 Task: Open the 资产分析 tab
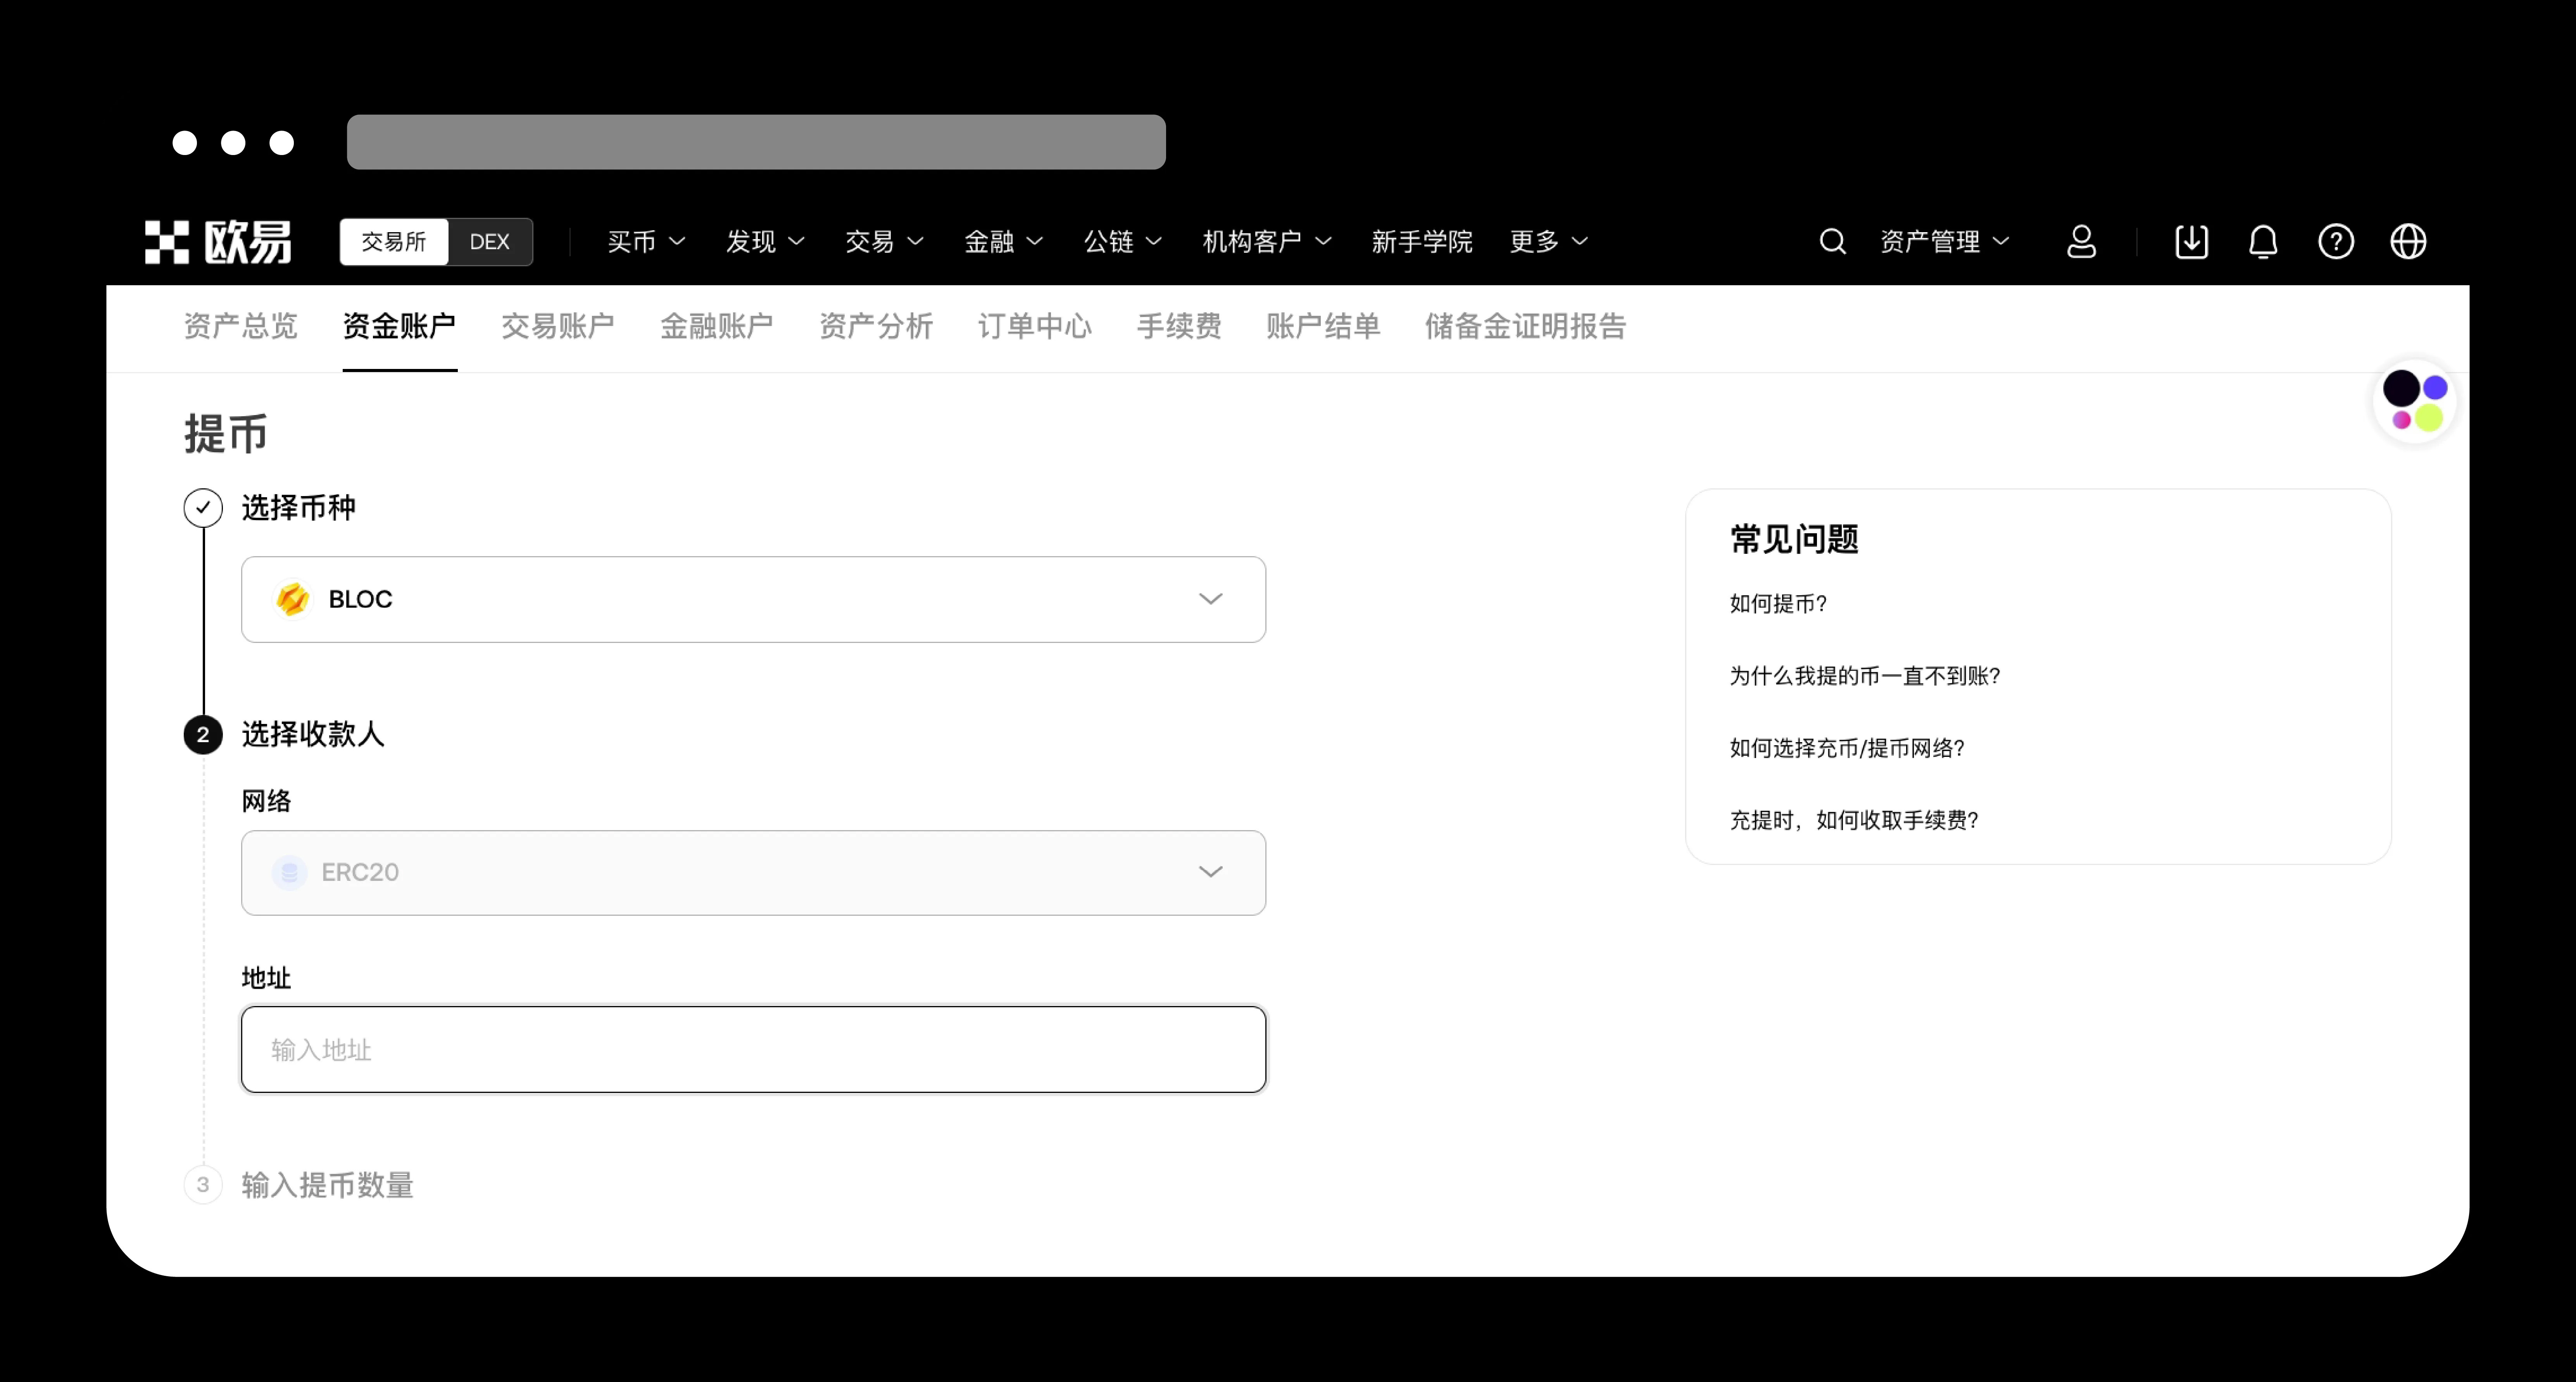coord(876,326)
